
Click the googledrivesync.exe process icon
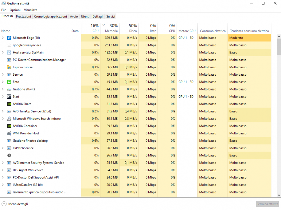coord(9,45)
